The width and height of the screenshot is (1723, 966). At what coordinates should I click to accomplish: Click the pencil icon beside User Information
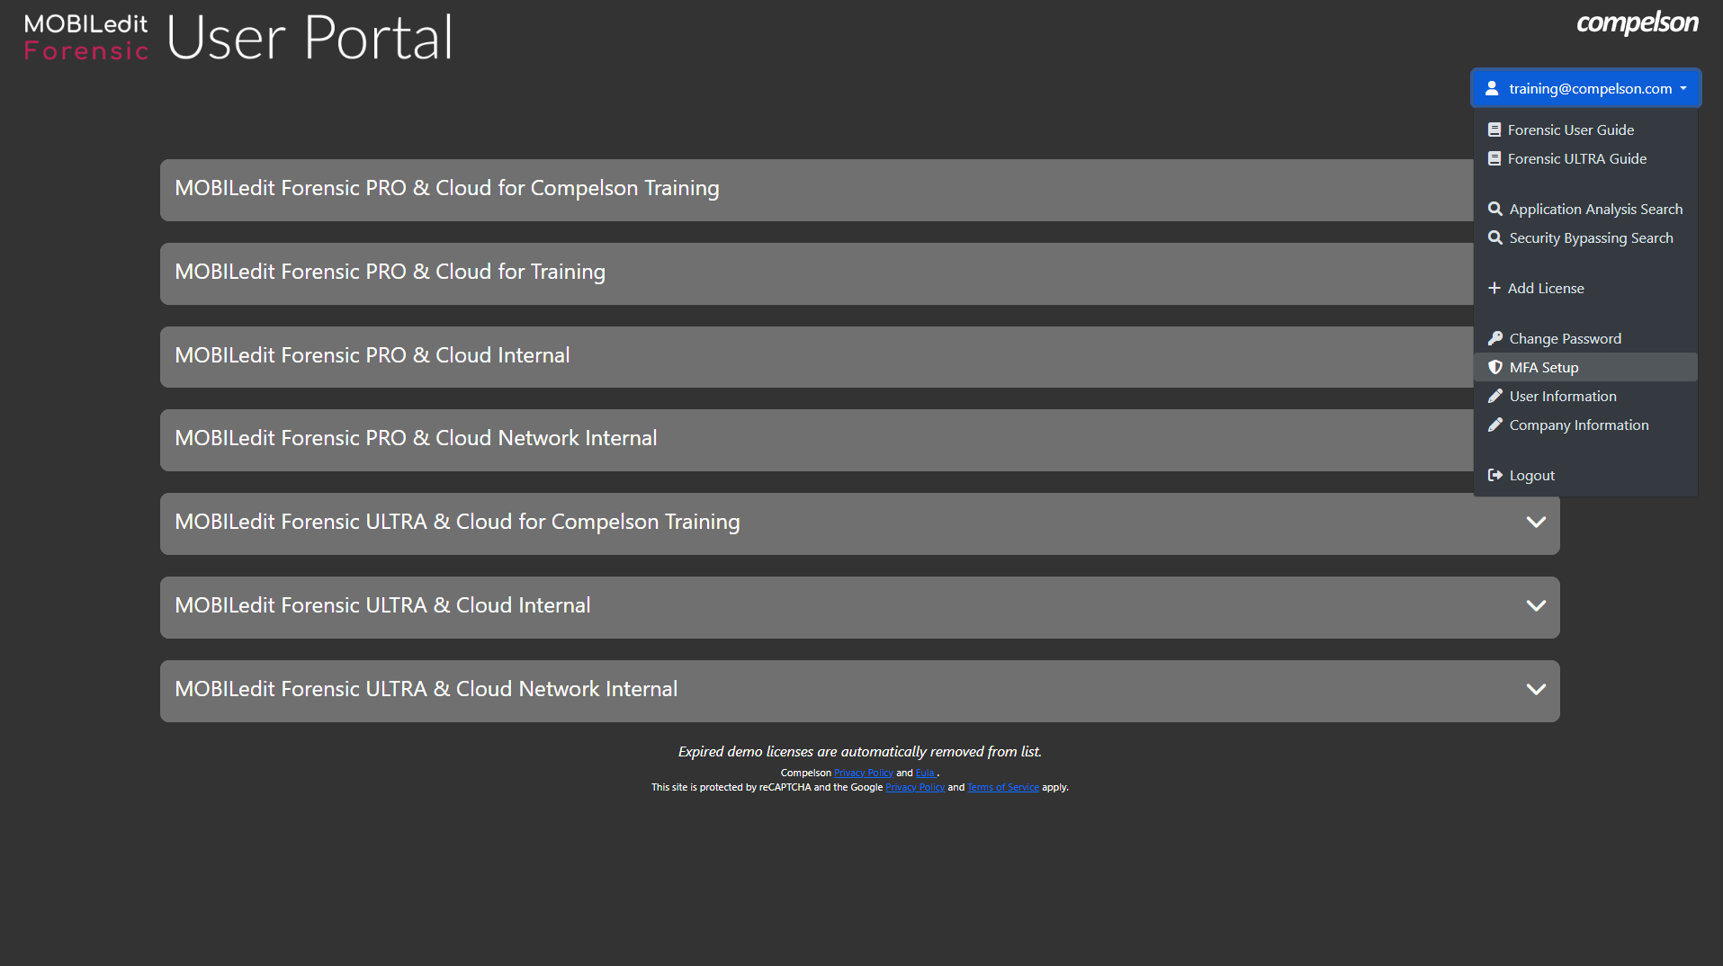point(1495,397)
